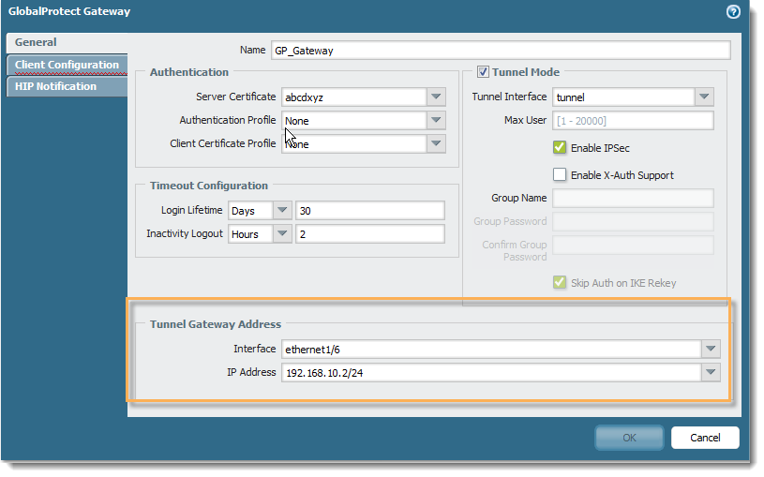Uncheck Enable IPSec

pyautogui.click(x=560, y=148)
